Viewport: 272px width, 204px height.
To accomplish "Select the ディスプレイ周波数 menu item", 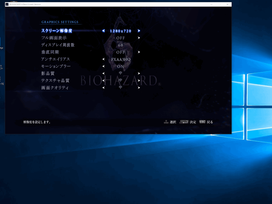I will coord(58,45).
